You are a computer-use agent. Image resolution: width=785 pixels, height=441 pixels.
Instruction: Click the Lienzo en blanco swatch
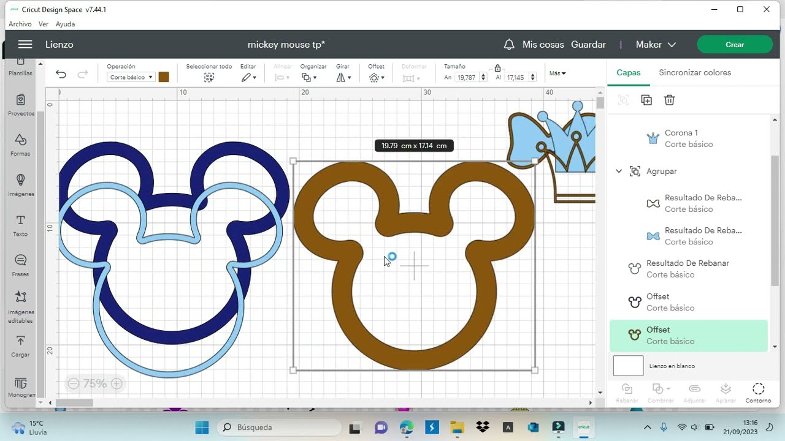(x=628, y=366)
